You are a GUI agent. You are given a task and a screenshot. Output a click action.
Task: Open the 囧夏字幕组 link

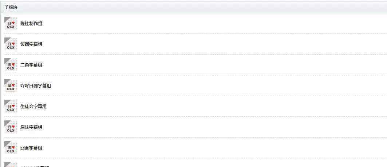coord(31,148)
